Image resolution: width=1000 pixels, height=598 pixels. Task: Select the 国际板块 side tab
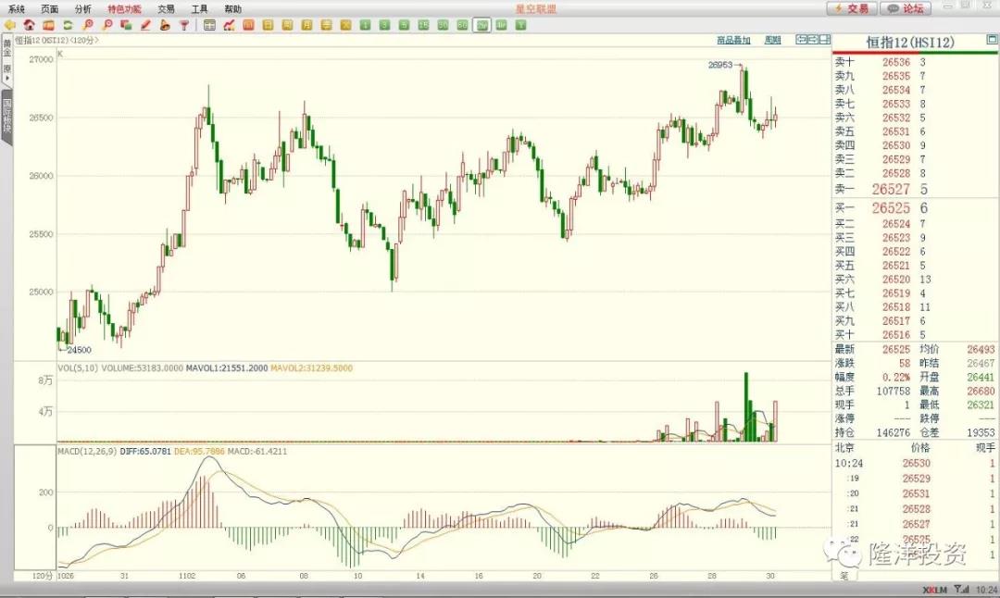[7, 116]
